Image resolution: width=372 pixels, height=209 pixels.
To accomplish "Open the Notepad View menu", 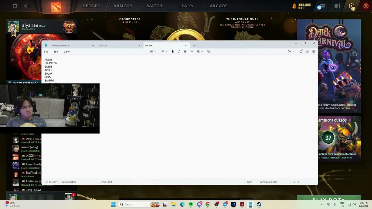I will coord(67,52).
